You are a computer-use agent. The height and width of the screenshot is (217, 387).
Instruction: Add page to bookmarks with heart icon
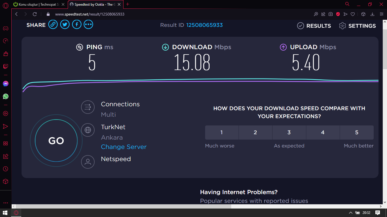[x=353, y=14]
